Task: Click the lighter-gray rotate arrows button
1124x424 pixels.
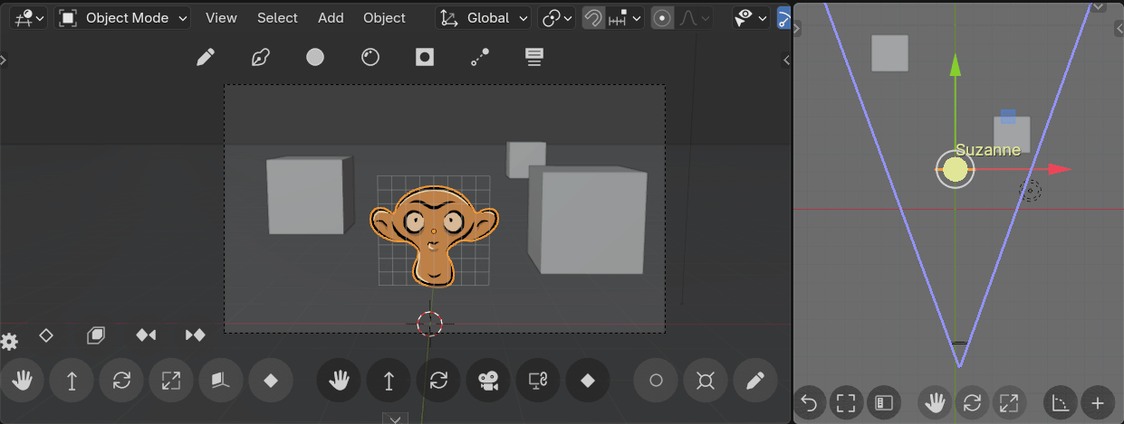Action: tap(121, 381)
